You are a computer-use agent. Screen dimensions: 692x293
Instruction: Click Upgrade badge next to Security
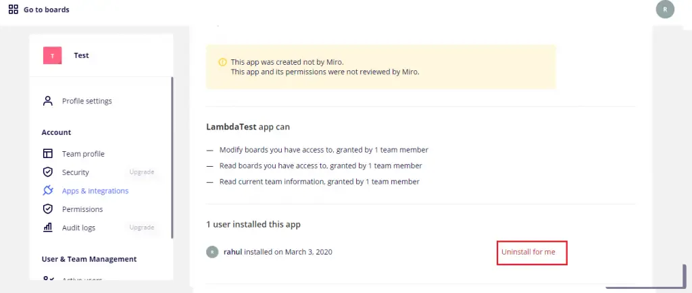click(x=142, y=172)
